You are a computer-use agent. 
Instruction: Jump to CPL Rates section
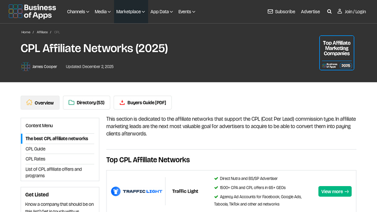35,159
